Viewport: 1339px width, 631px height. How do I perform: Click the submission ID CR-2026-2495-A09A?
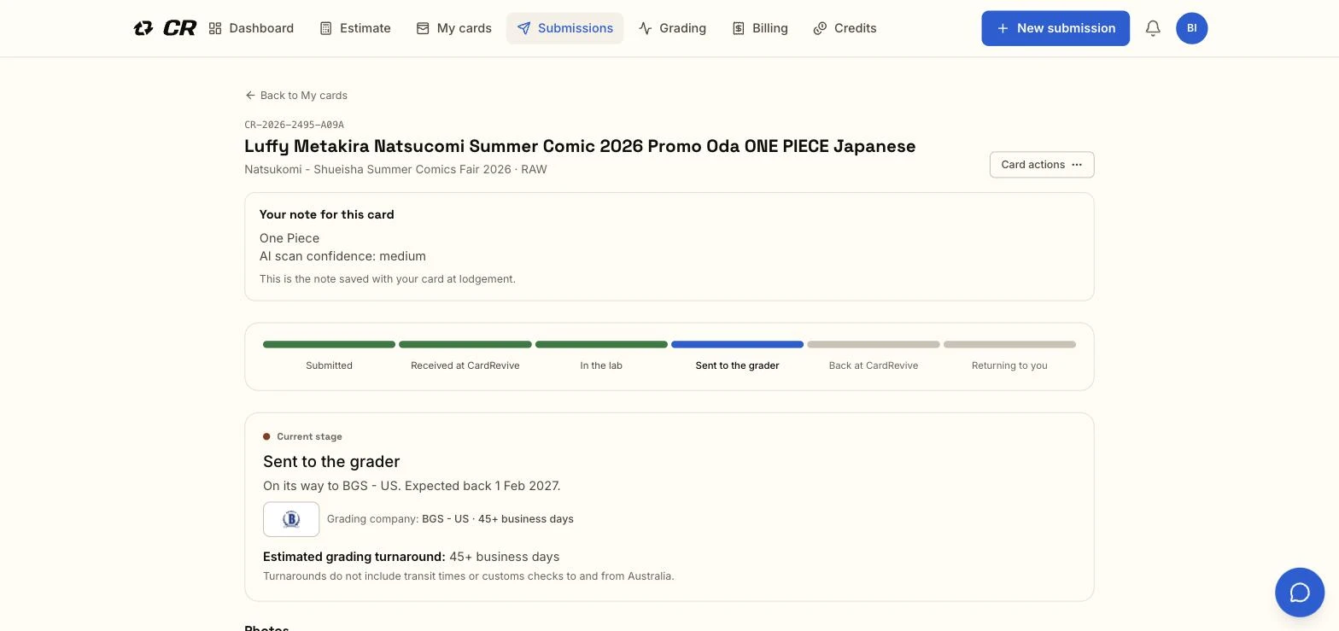click(x=295, y=125)
